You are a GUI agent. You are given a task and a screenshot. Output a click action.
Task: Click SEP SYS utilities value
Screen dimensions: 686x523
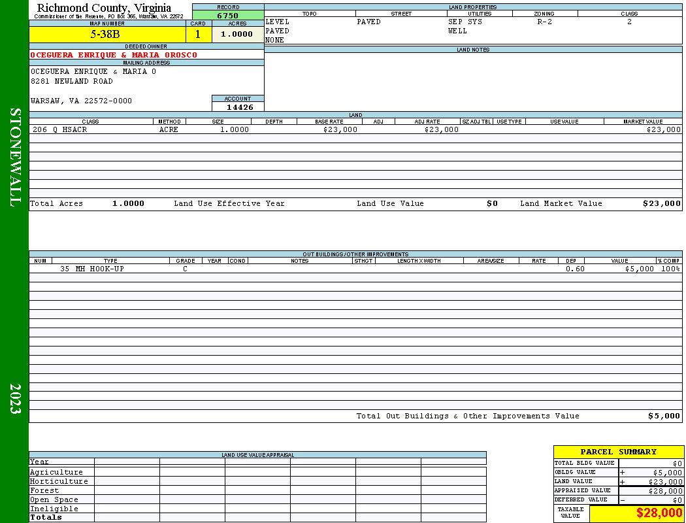(465, 22)
